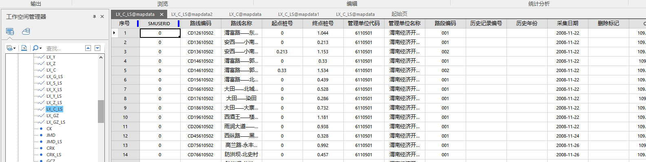Pin the workspace manager panel
646x162 pixels.
[x=94, y=17]
